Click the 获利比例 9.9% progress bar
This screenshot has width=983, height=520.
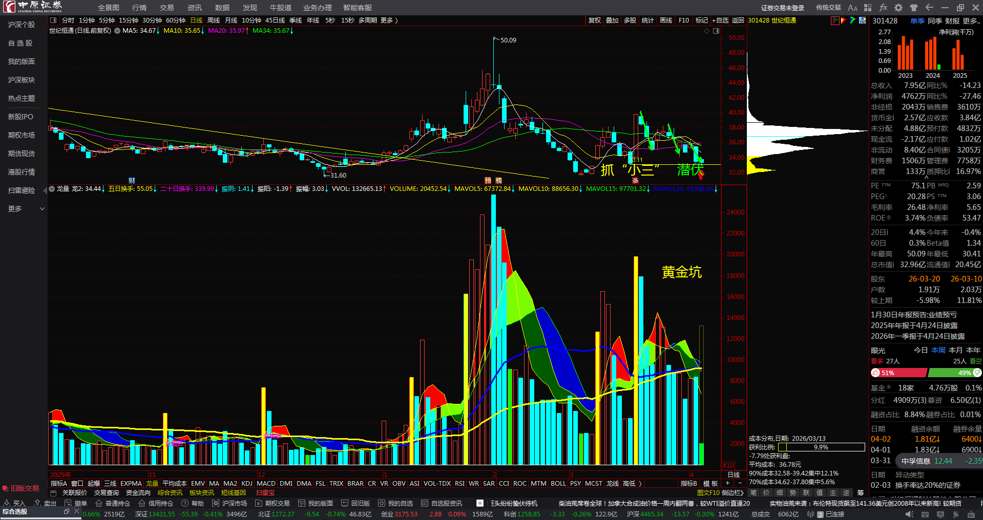822,447
